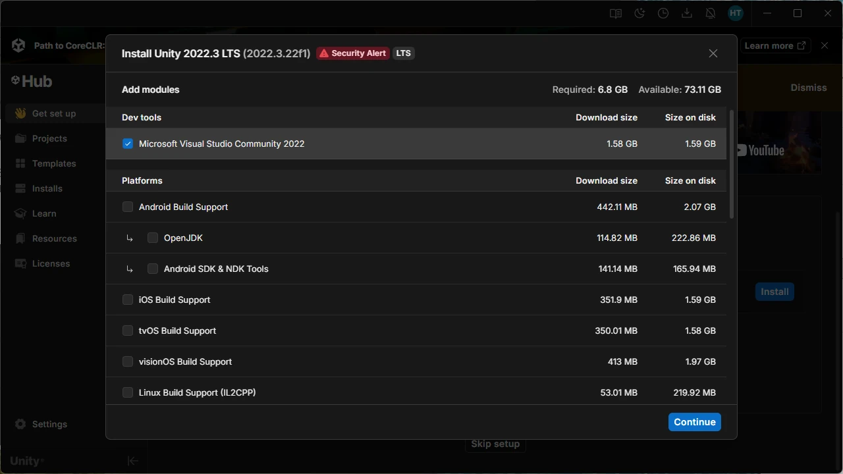Collapse the Hub sidebar with arrow icon
Screen dimensions: 843x474
click(132, 461)
